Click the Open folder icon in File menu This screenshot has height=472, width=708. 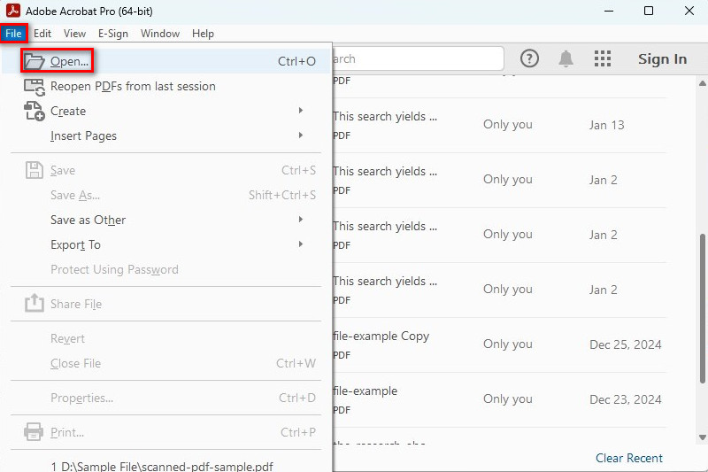pyautogui.click(x=34, y=61)
